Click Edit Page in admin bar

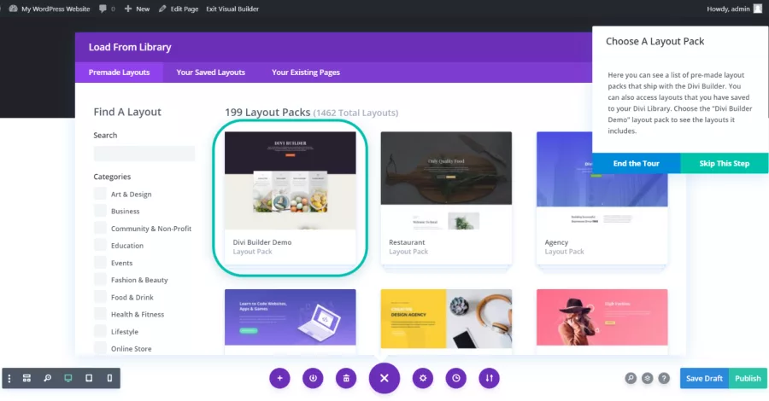point(179,9)
